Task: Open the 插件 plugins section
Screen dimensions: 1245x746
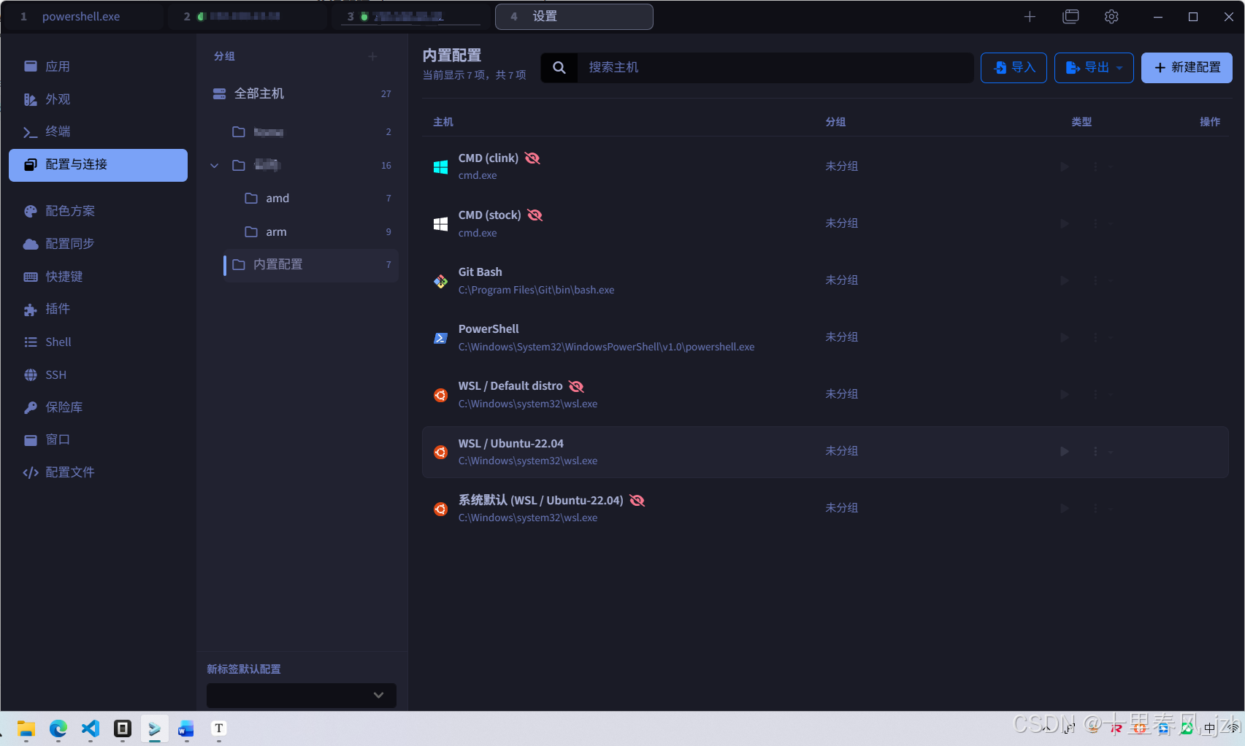Action: click(x=98, y=309)
